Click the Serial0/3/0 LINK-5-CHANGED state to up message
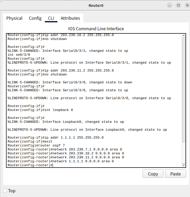 pos(68,90)
